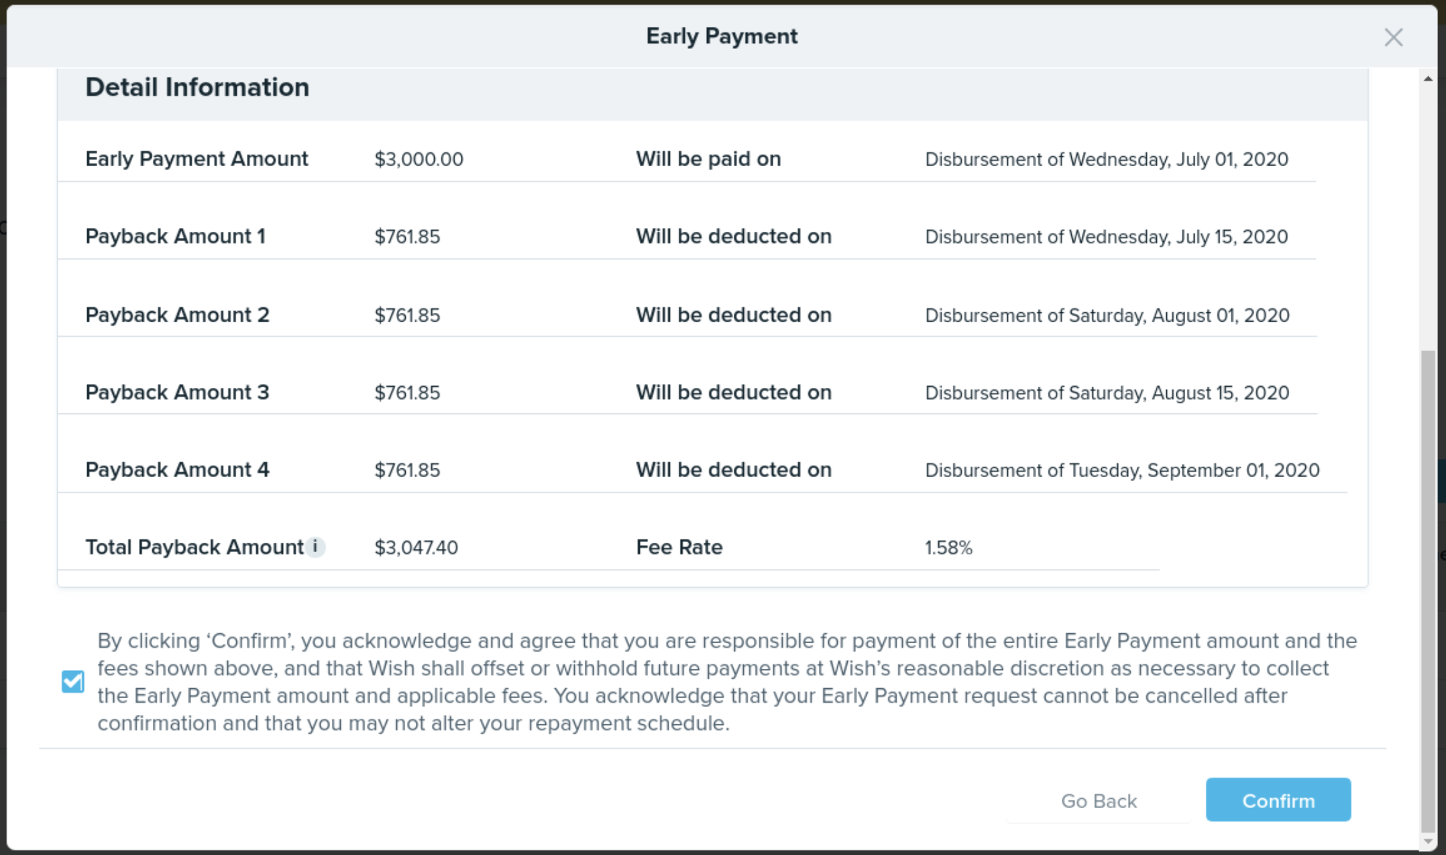Viewport: 1446px width, 855px height.
Task: Click the Total Payback Amount value $3,047.40
Action: (x=416, y=548)
